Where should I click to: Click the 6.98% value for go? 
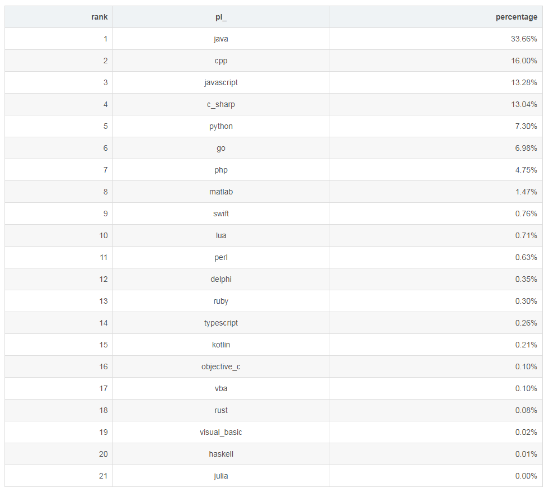526,148
